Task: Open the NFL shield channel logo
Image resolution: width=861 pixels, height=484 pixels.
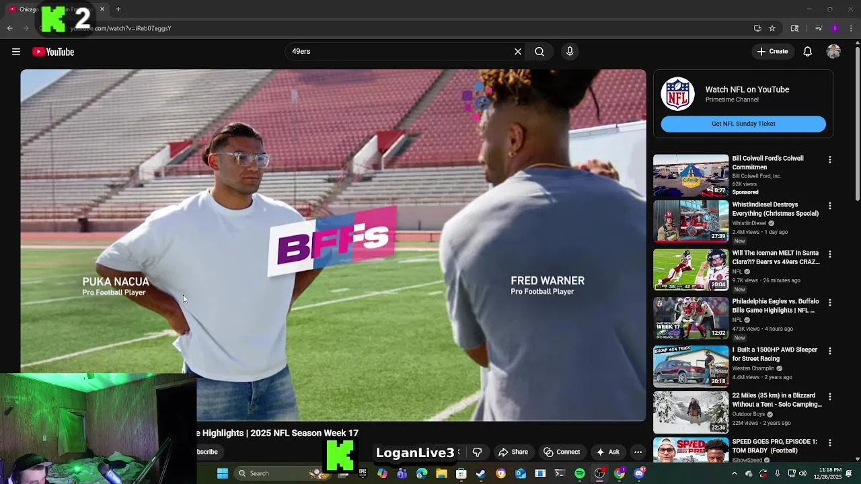Action: 677,93
